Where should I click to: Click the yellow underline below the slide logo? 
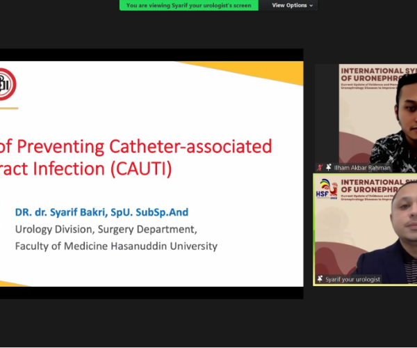[9, 109]
